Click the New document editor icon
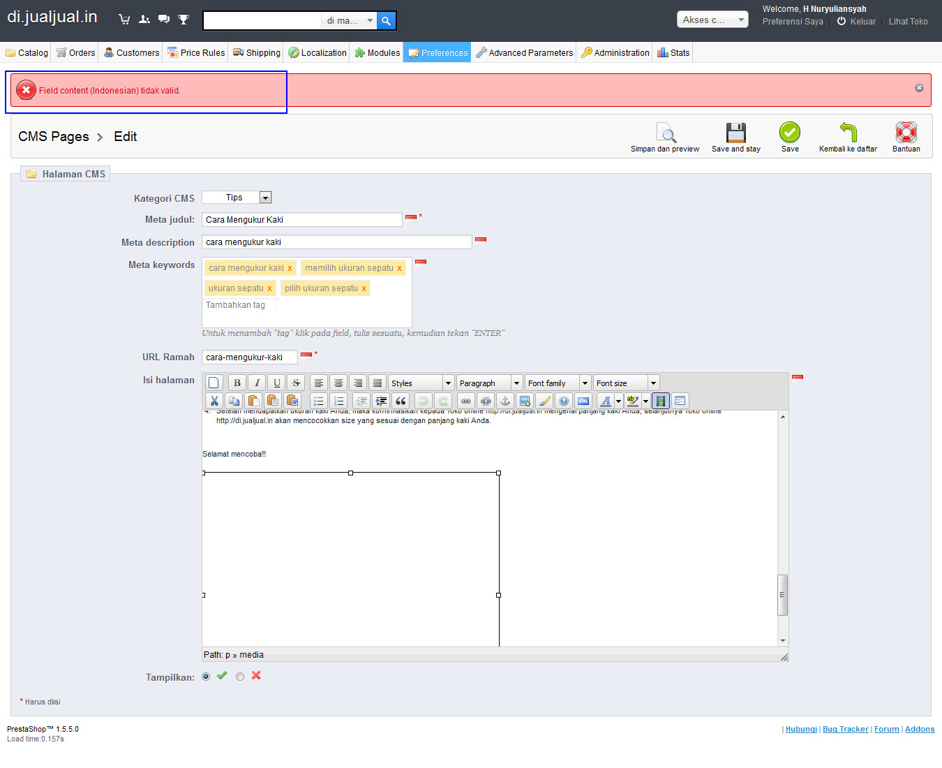 [214, 383]
